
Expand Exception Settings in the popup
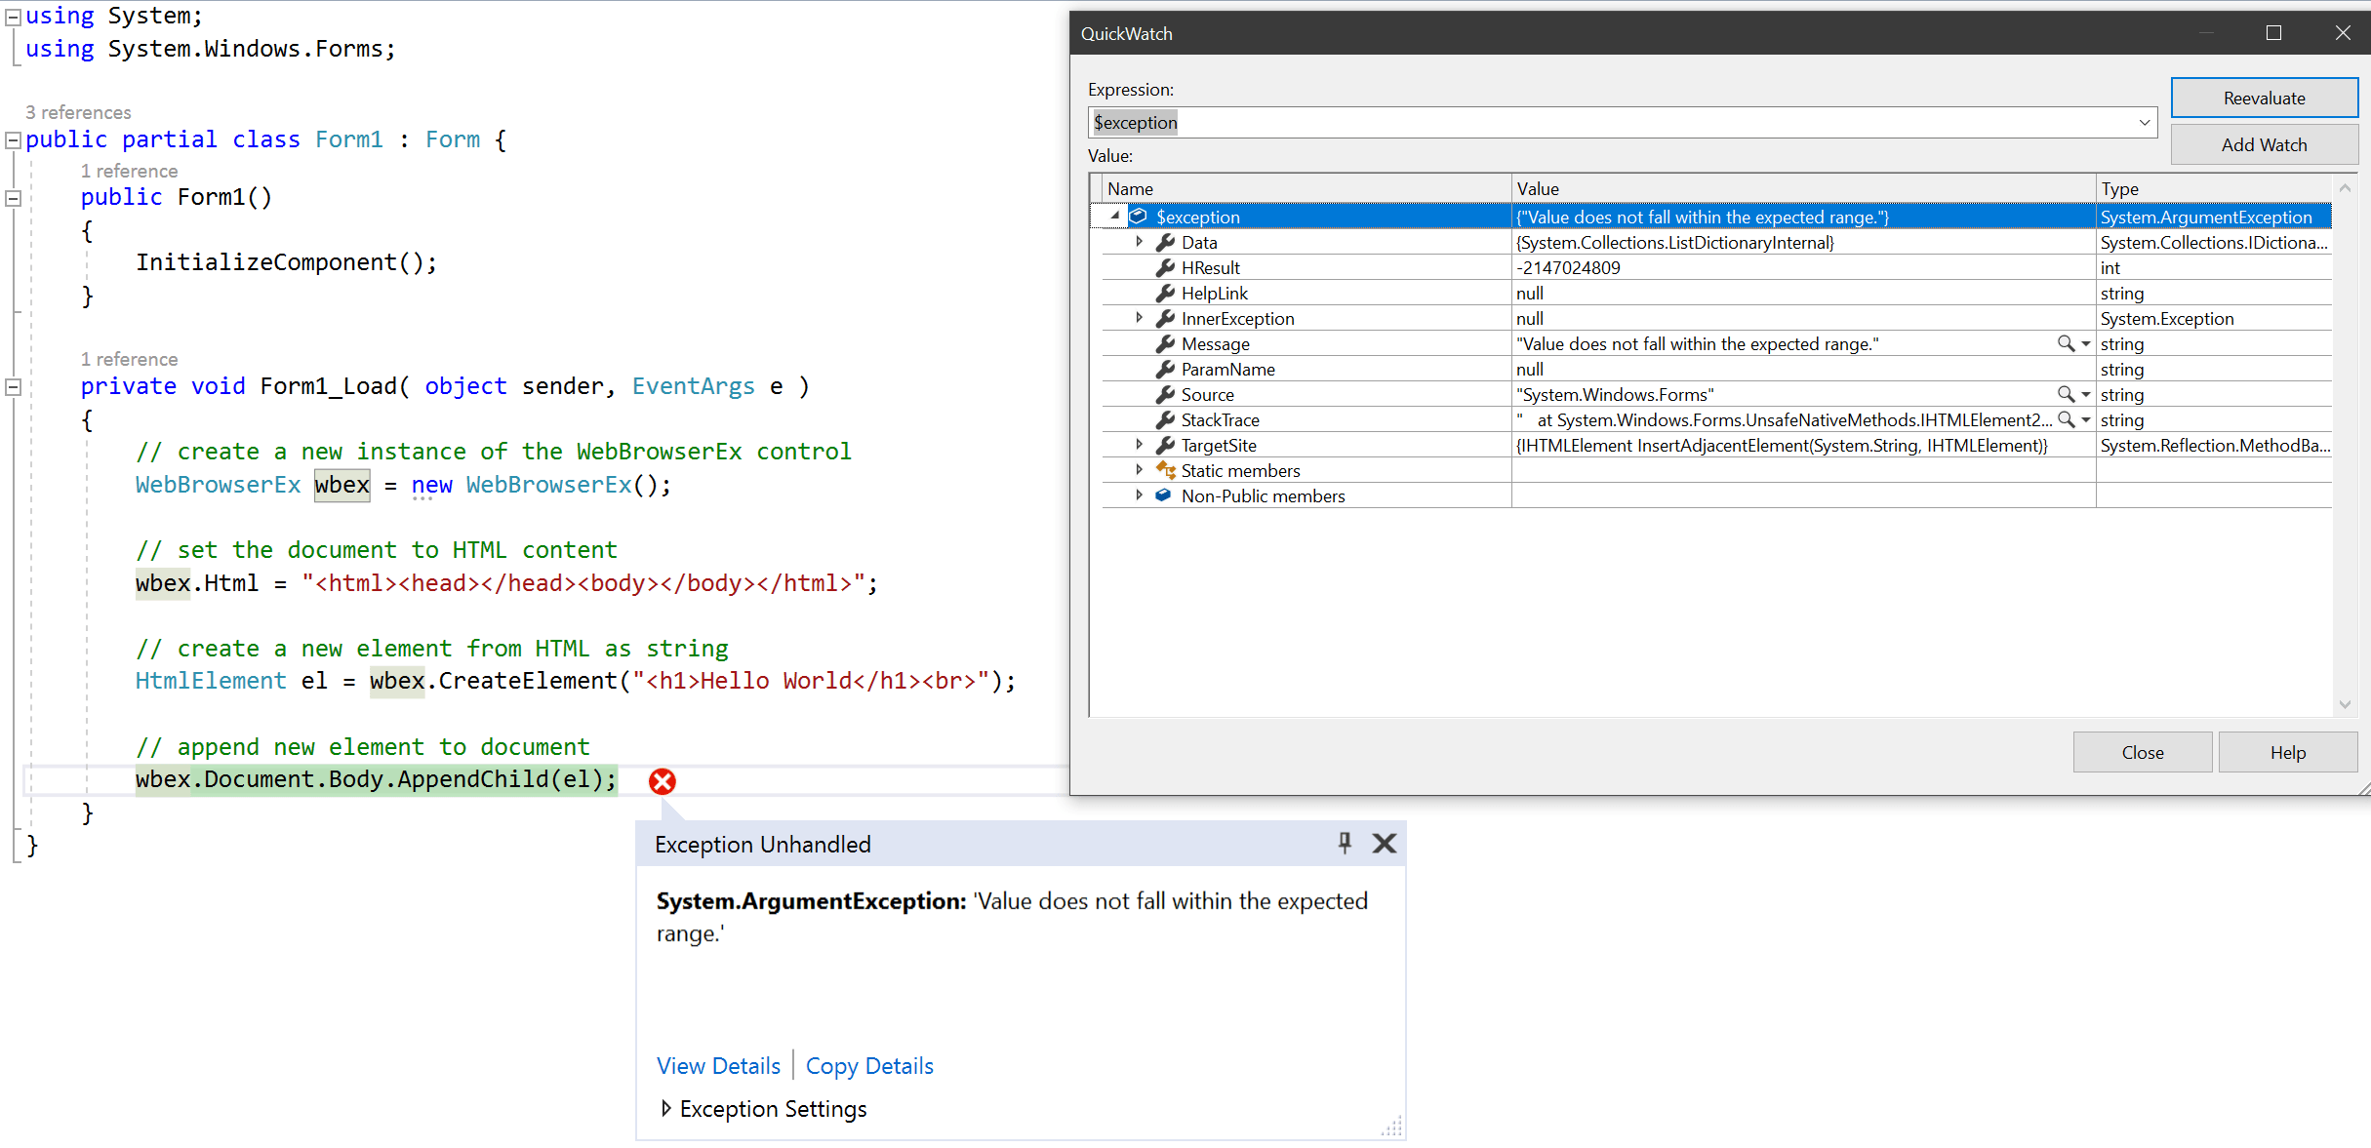pos(666,1108)
